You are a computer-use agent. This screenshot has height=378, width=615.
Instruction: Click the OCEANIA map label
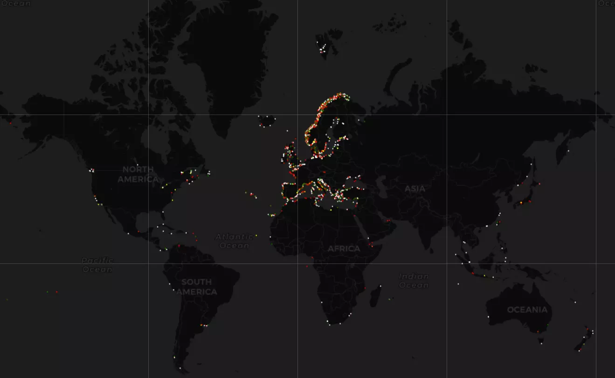pyautogui.click(x=527, y=310)
